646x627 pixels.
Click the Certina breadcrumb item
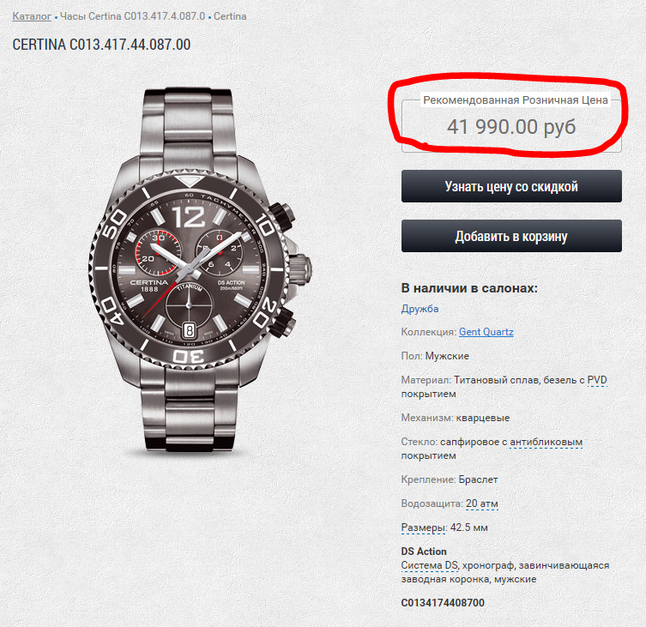(230, 16)
